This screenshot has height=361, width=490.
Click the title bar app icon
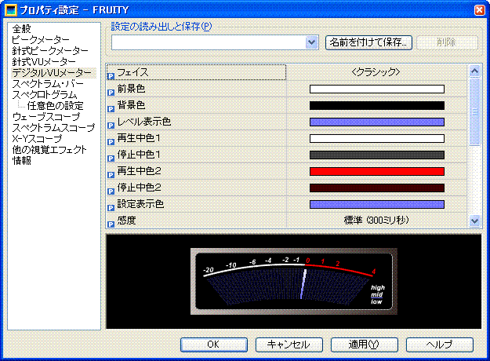coord(9,9)
